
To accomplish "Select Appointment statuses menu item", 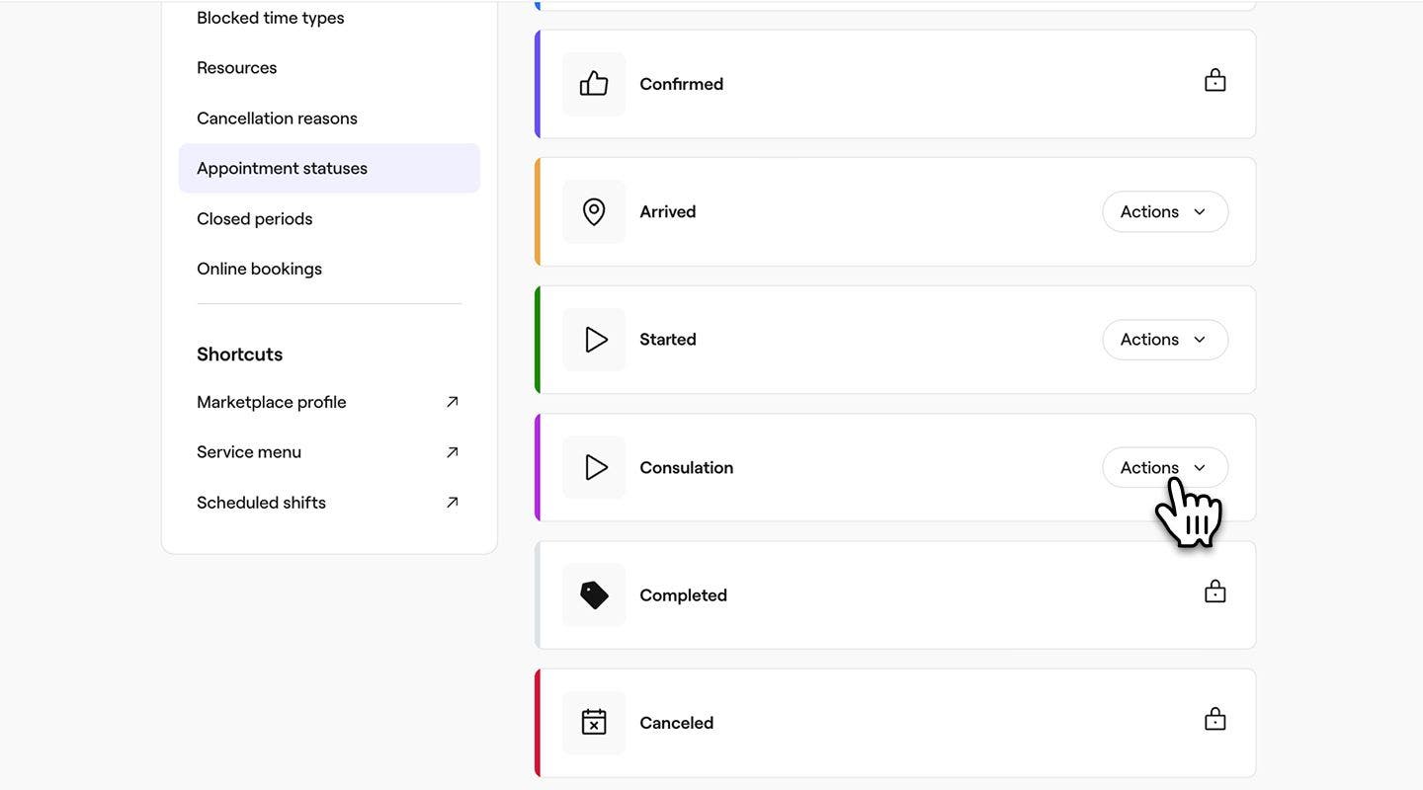I will point(282,169).
